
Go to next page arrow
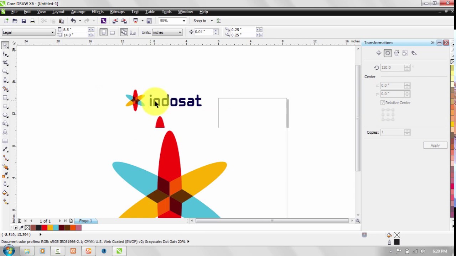(x=59, y=221)
